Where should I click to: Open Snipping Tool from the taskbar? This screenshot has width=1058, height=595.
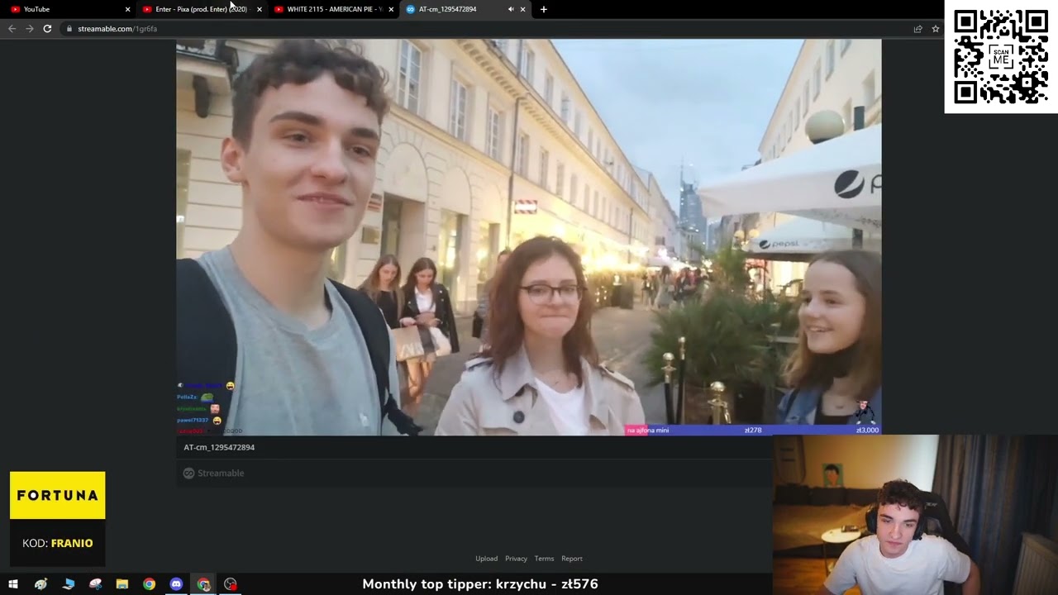point(95,584)
